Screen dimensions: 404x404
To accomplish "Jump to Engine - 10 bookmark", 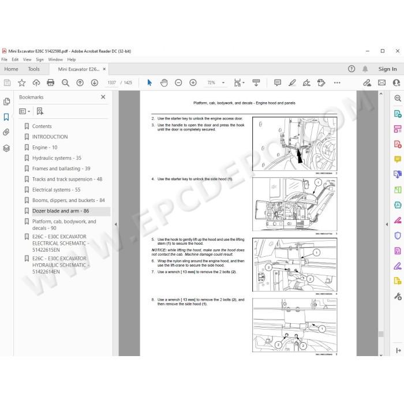I will 44,147.
